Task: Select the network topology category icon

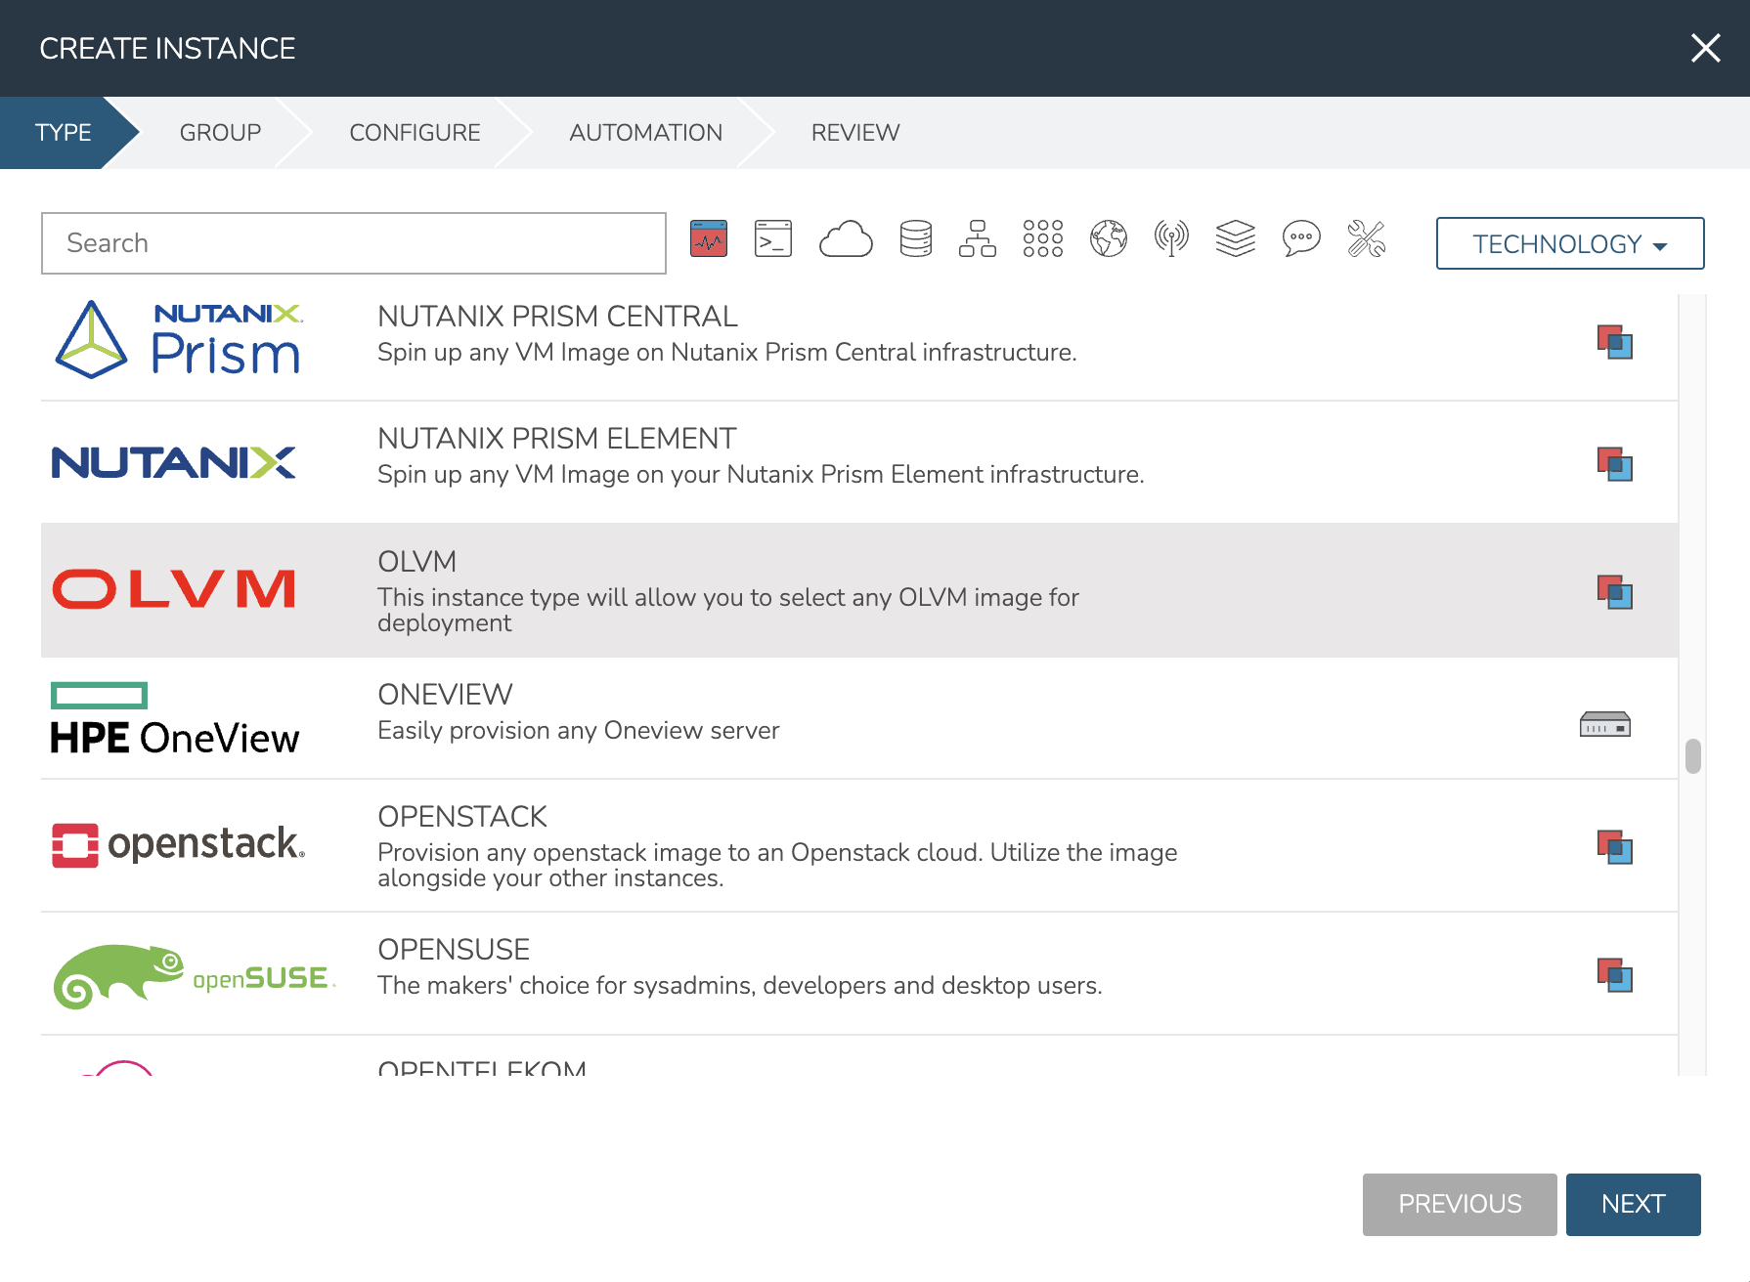Action: (x=977, y=239)
